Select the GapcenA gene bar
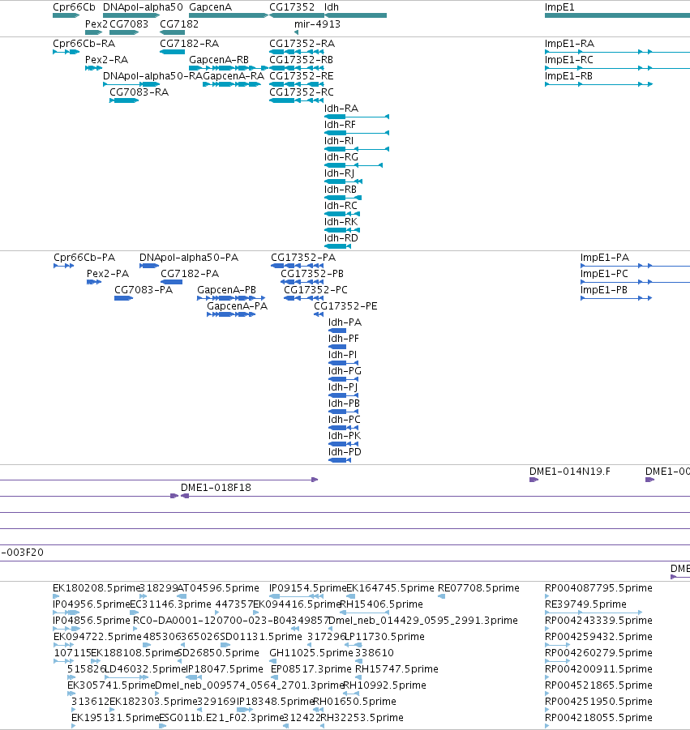 [229, 15]
